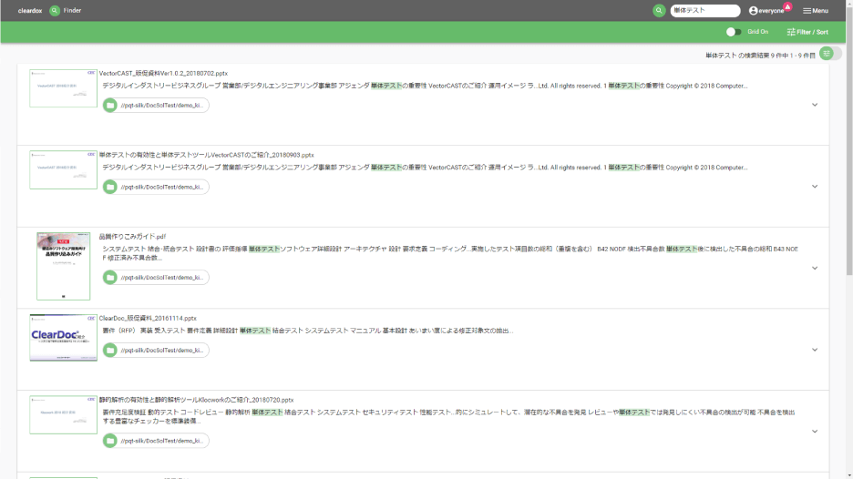Open the Finder search icon beside cleardox
Viewport: 853px width, 479px height.
coord(55,10)
